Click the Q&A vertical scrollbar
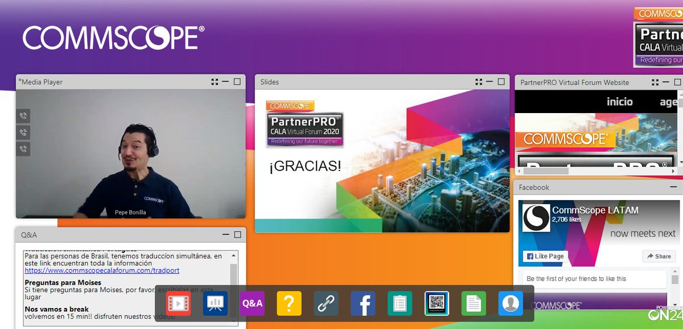The image size is (683, 329). tap(233, 287)
